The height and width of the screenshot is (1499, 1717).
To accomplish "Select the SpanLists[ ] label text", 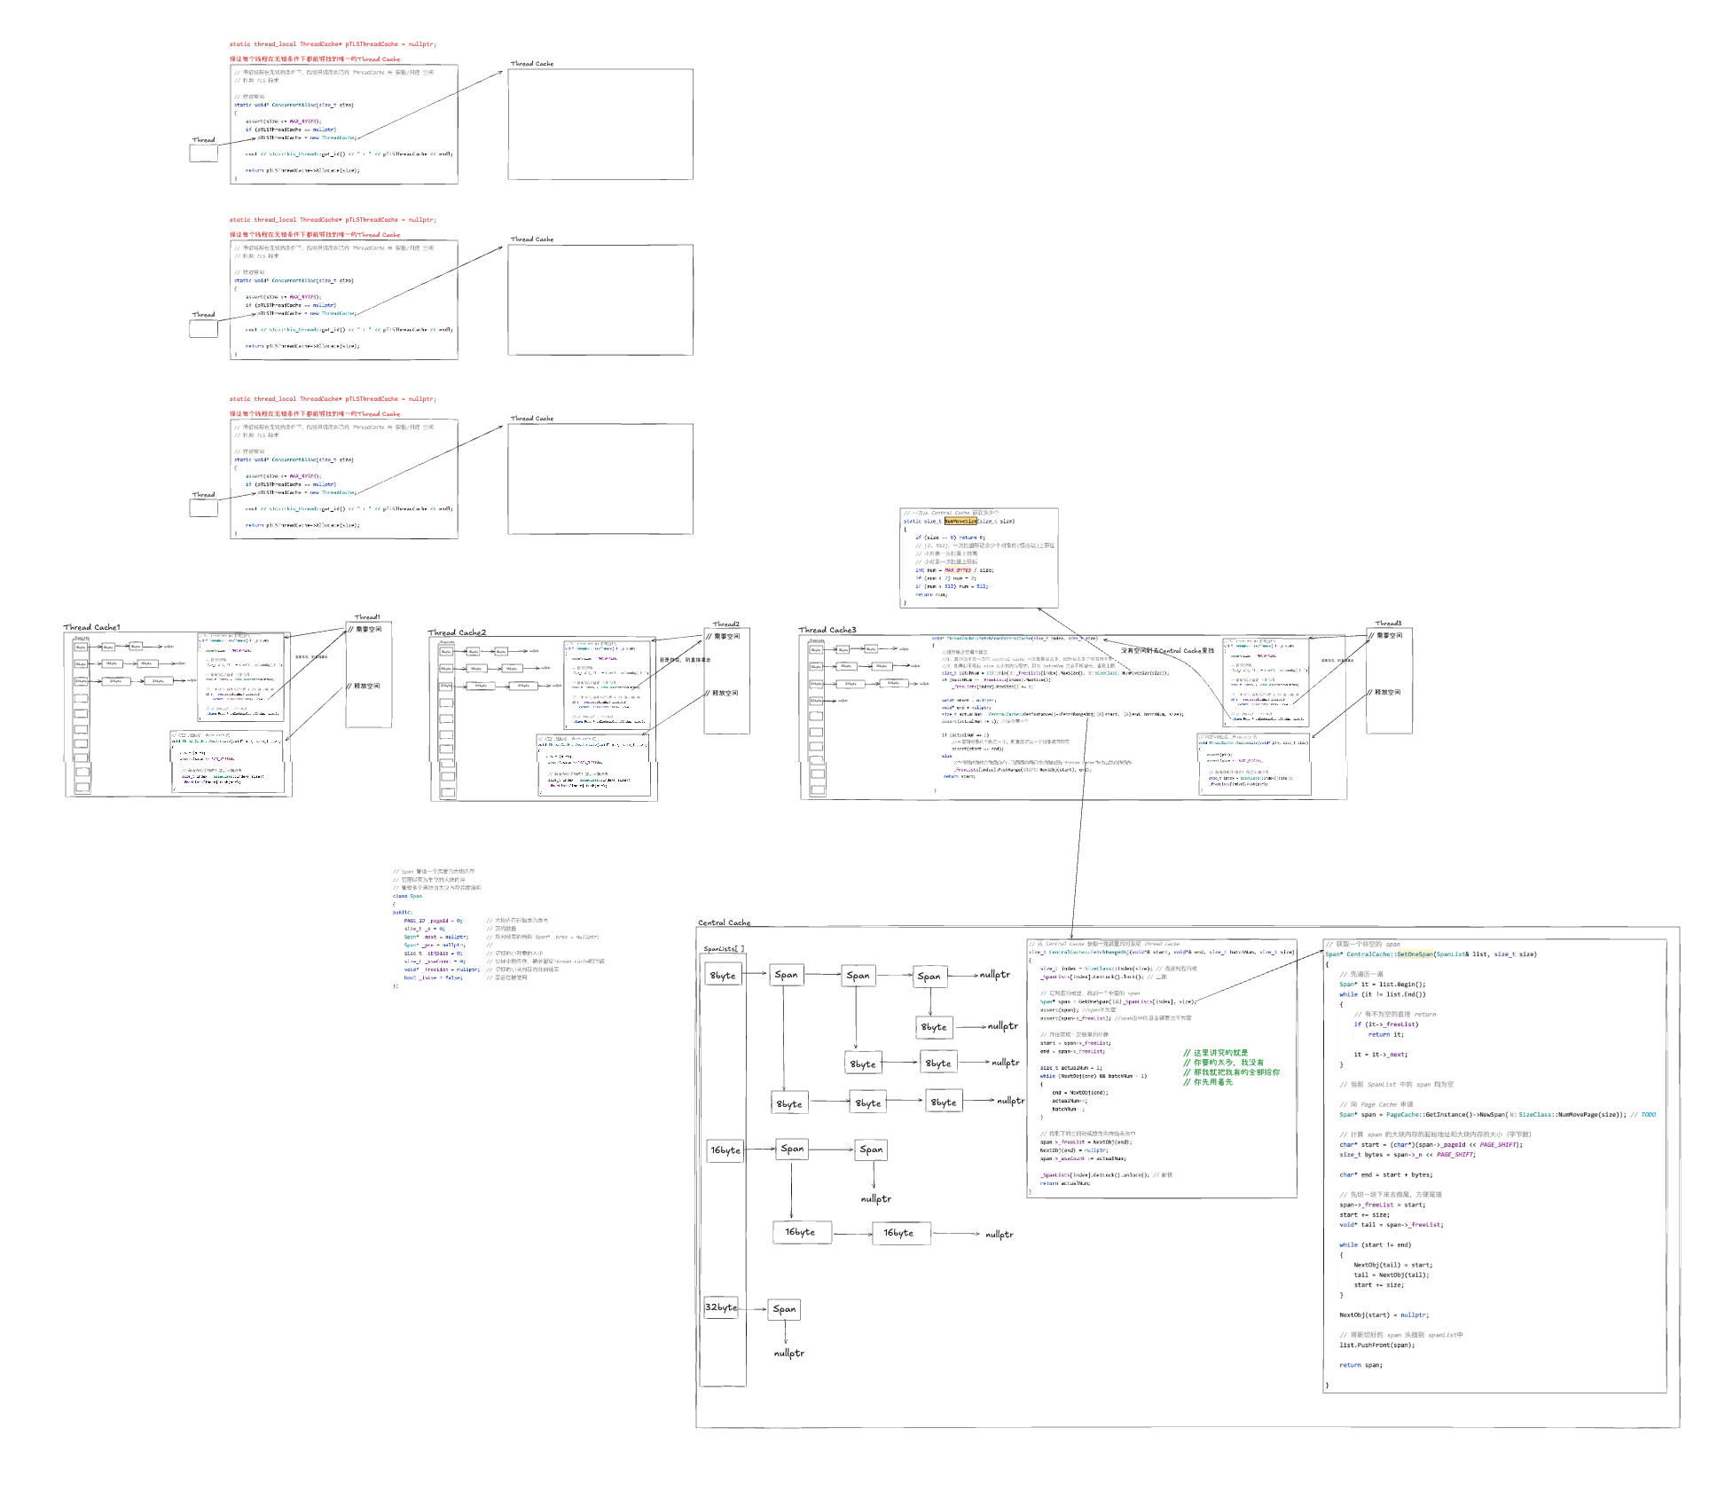I will (723, 949).
